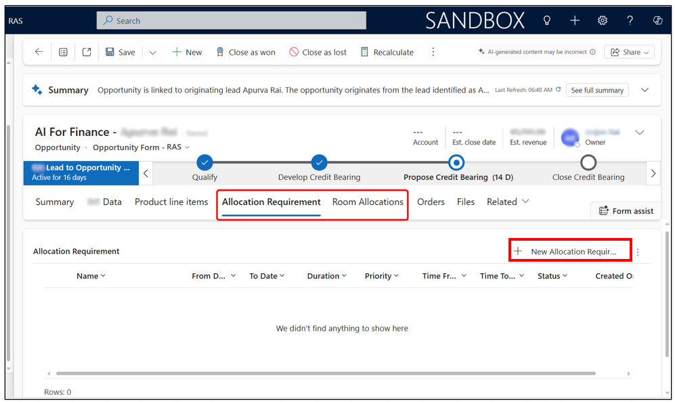Collapse the Summary section chevron
Viewport: 675px width, 403px height.
645,90
